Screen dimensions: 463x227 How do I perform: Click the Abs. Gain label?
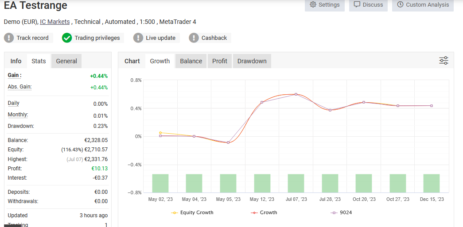(x=19, y=87)
